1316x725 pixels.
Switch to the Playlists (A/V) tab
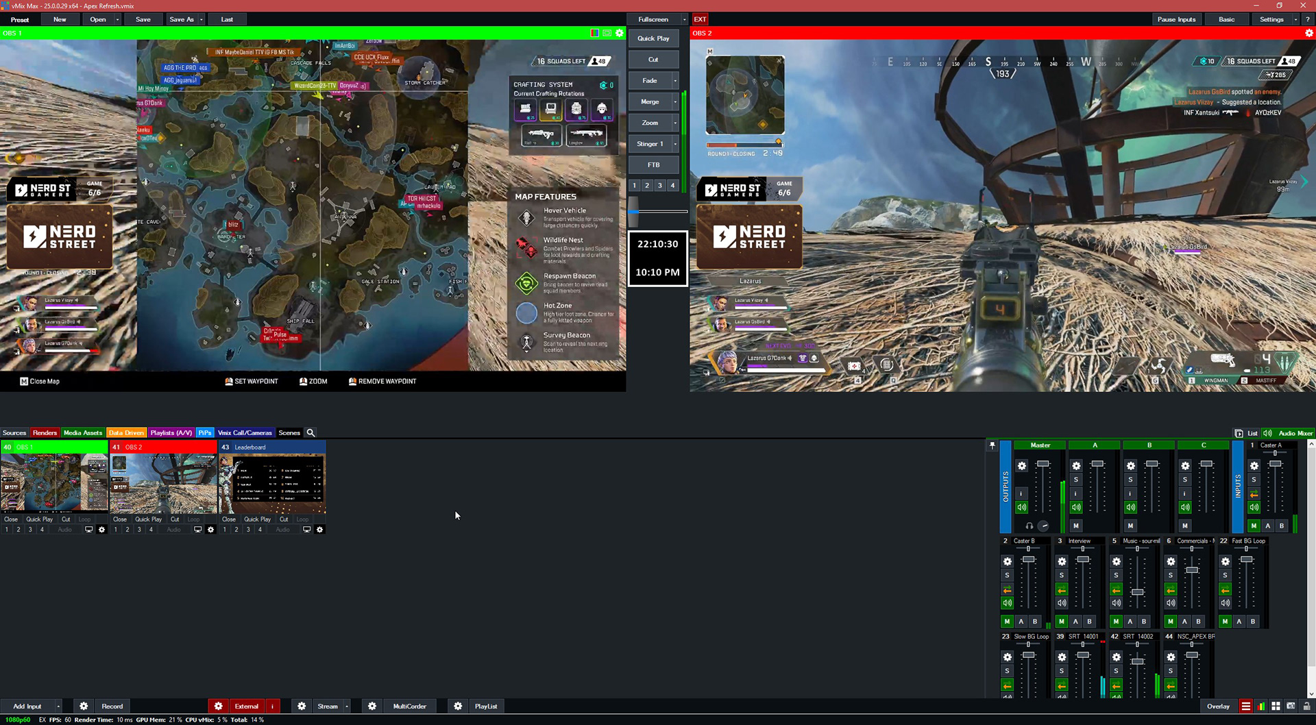(171, 432)
